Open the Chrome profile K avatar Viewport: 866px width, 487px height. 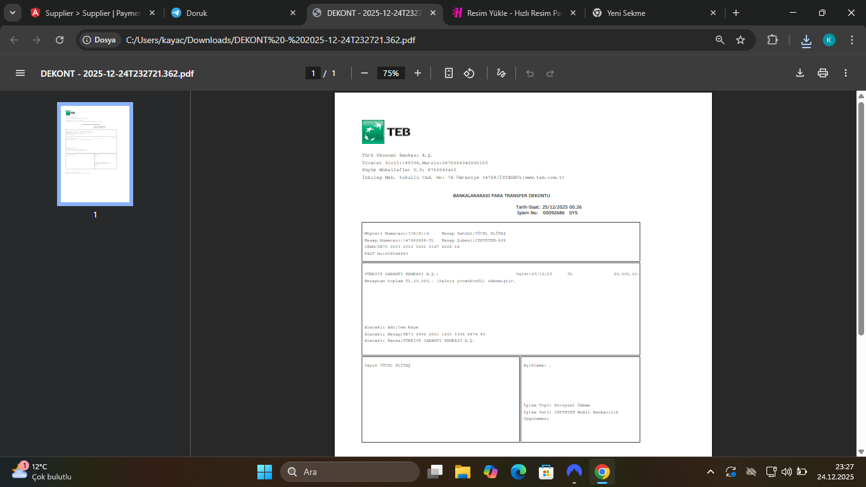pos(829,40)
